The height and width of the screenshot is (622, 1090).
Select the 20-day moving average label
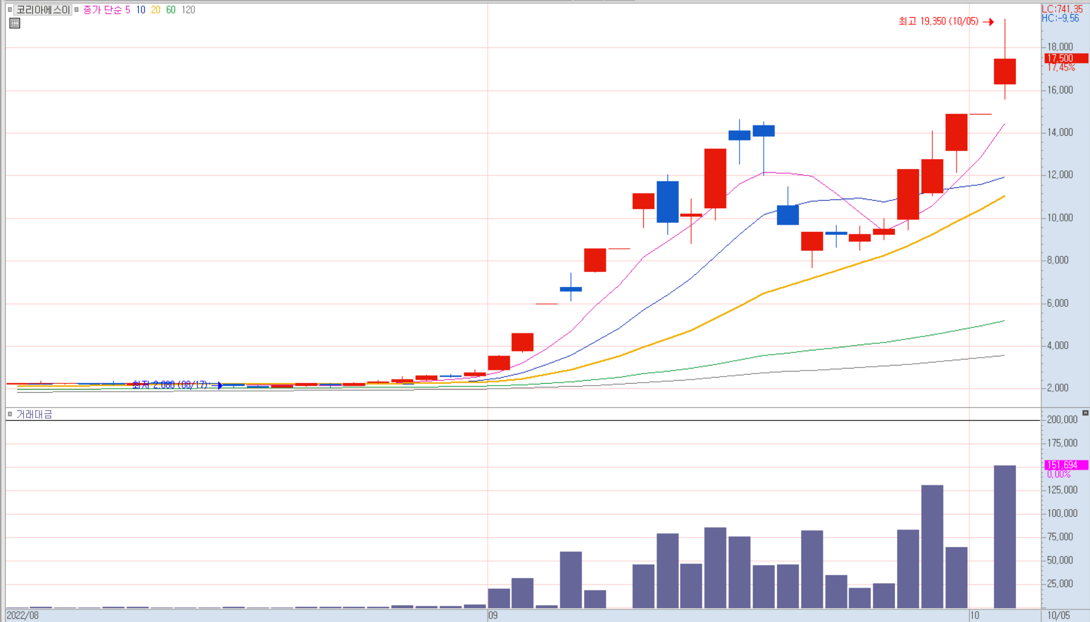point(156,10)
